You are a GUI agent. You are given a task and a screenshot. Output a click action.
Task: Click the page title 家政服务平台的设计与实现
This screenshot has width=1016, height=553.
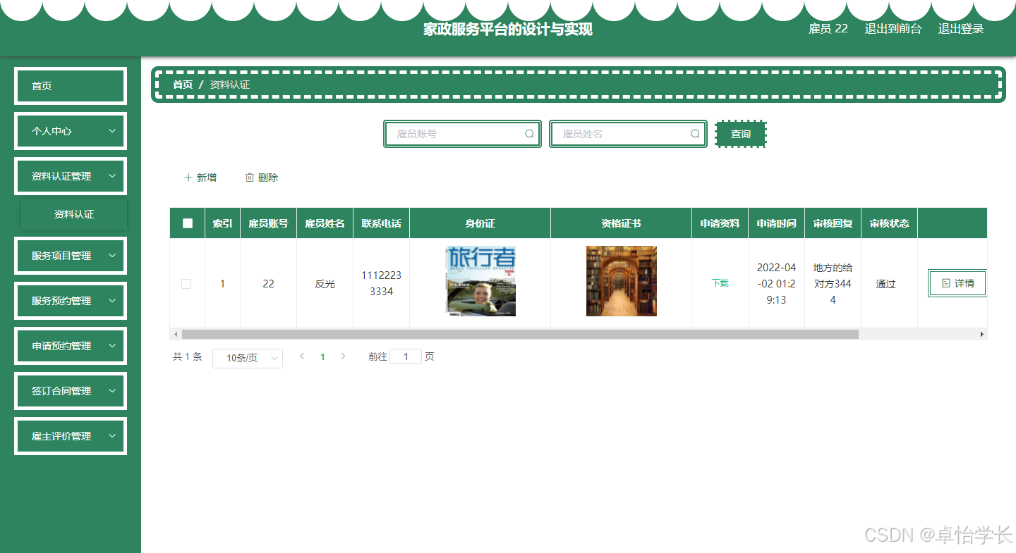[x=508, y=29]
